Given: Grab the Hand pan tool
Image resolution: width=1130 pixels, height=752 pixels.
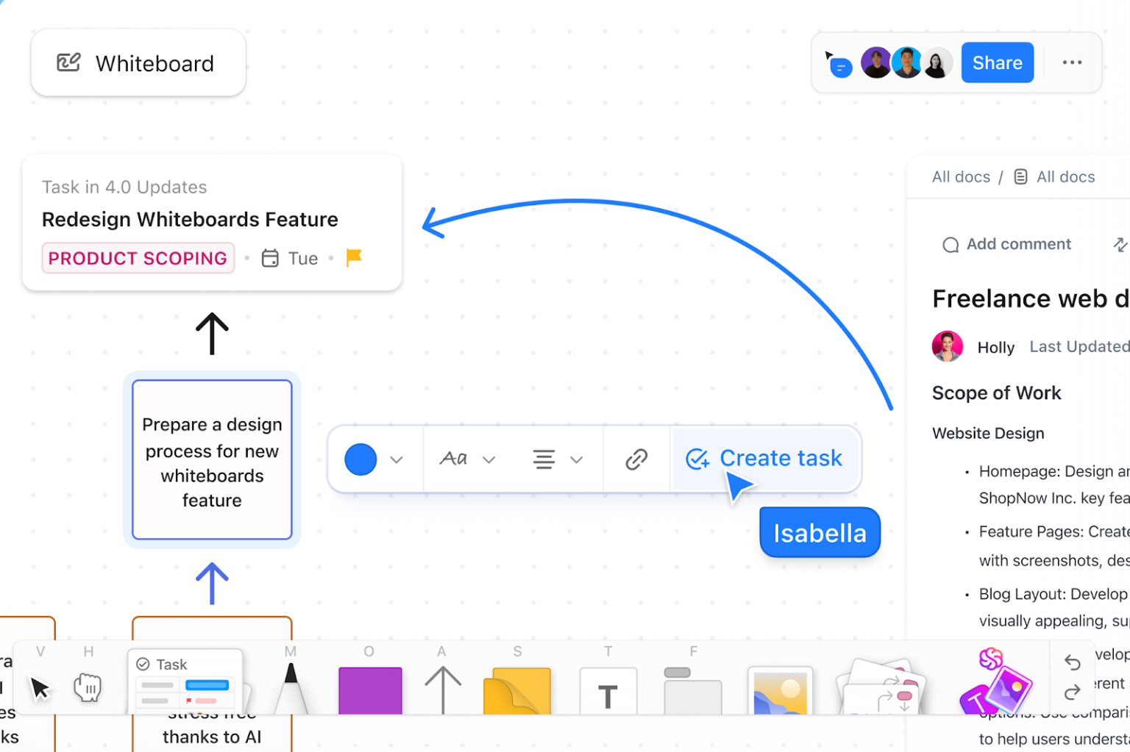Looking at the screenshot, I should 88,690.
